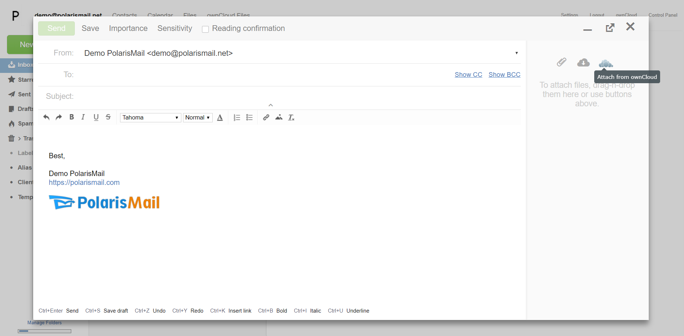This screenshot has height=336, width=684.
Task: Click Logout in the top bar
Action: point(597,15)
